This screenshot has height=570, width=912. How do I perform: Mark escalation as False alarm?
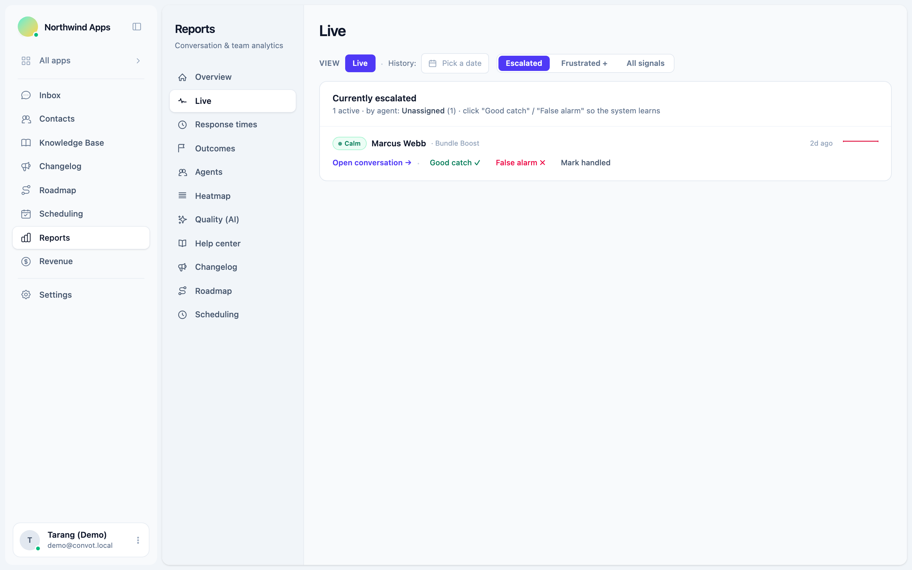click(521, 163)
